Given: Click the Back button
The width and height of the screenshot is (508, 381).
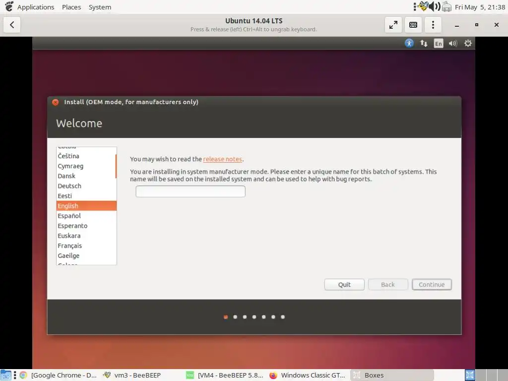Looking at the screenshot, I should tap(388, 284).
